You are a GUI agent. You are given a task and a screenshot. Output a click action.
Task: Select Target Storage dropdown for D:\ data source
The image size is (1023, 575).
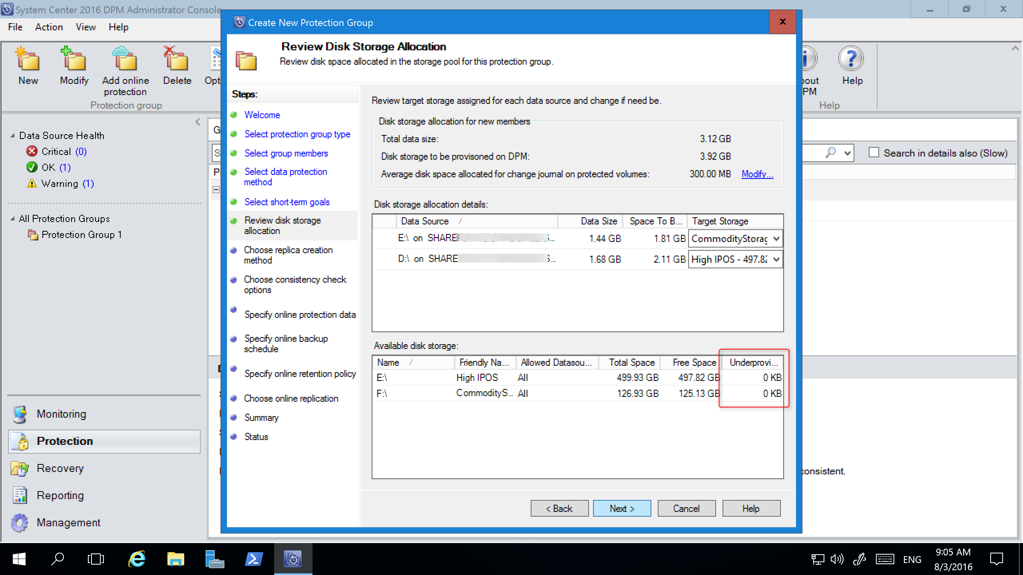pyautogui.click(x=734, y=259)
